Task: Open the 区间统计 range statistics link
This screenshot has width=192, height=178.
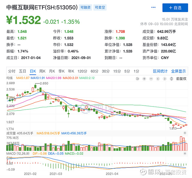Action: coord(160,71)
